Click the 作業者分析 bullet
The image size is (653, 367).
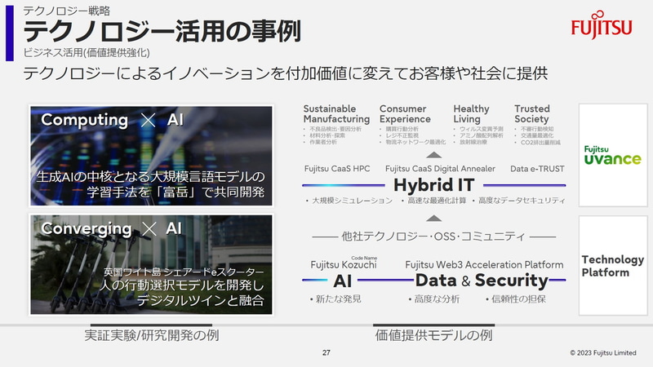pyautogui.click(x=320, y=142)
